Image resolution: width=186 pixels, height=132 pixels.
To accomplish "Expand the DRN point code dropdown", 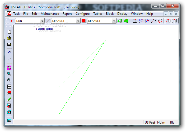I will [42, 21].
